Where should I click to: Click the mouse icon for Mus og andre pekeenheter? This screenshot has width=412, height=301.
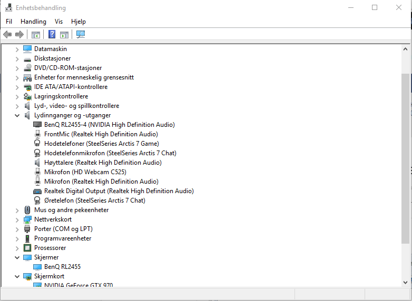click(27, 210)
